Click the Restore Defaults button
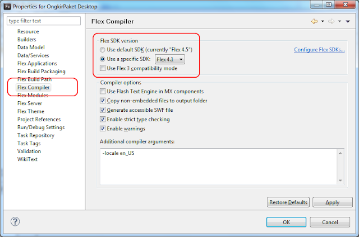Image resolution: width=359 pixels, height=237 pixels. click(288, 202)
